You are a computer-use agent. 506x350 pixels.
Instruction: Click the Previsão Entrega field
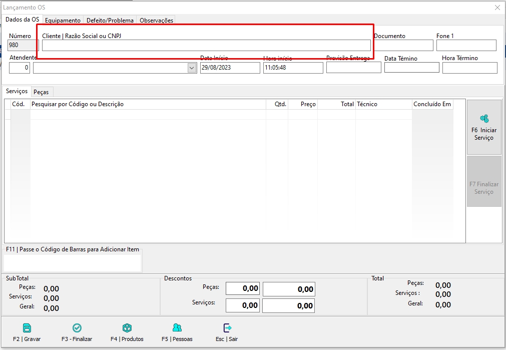pos(353,68)
